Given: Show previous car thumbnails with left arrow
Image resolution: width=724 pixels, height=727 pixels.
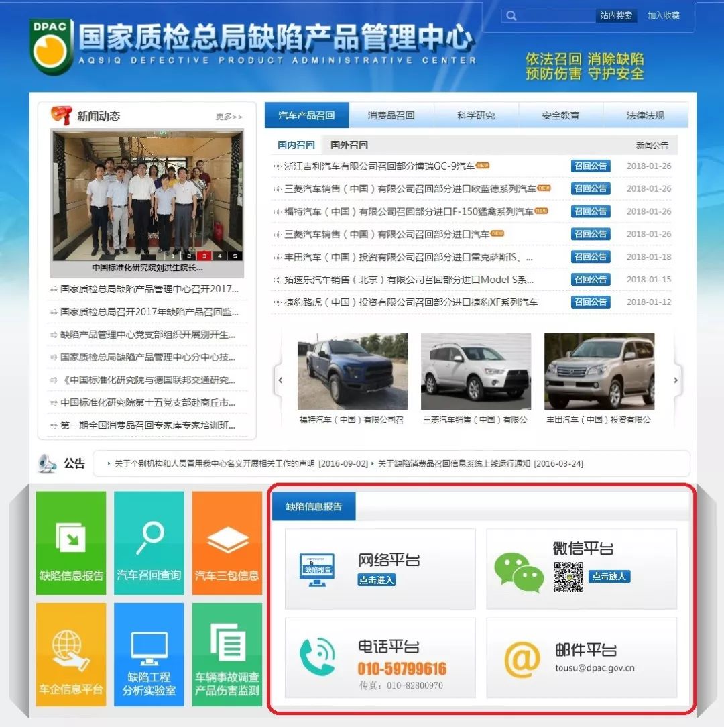Looking at the screenshot, I should point(280,380).
